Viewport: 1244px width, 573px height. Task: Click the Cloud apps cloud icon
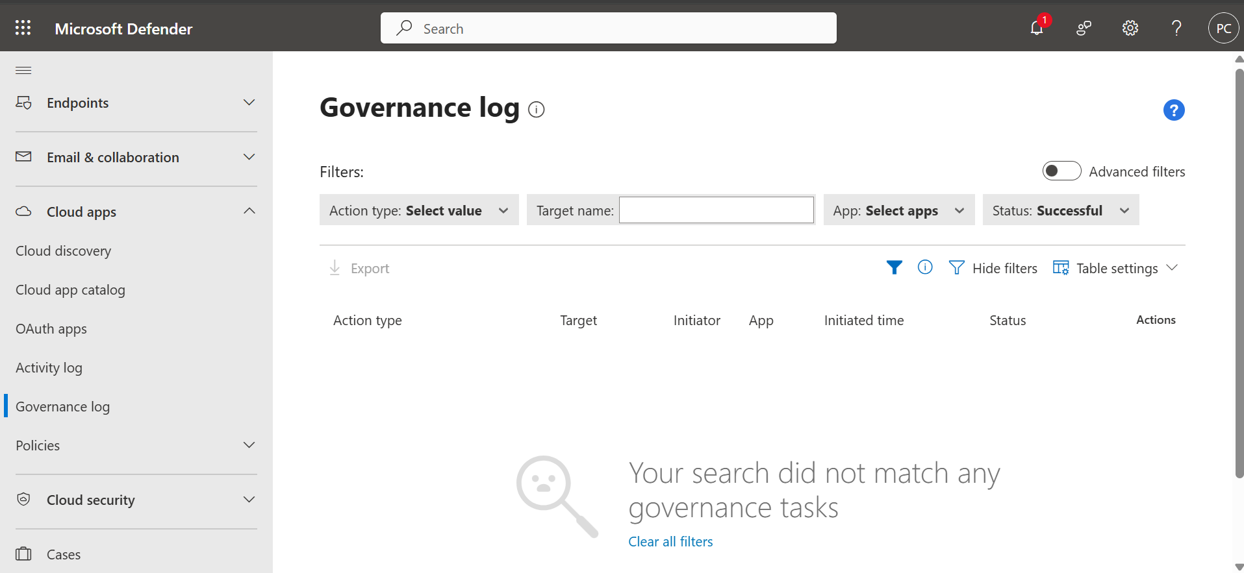coord(23,211)
